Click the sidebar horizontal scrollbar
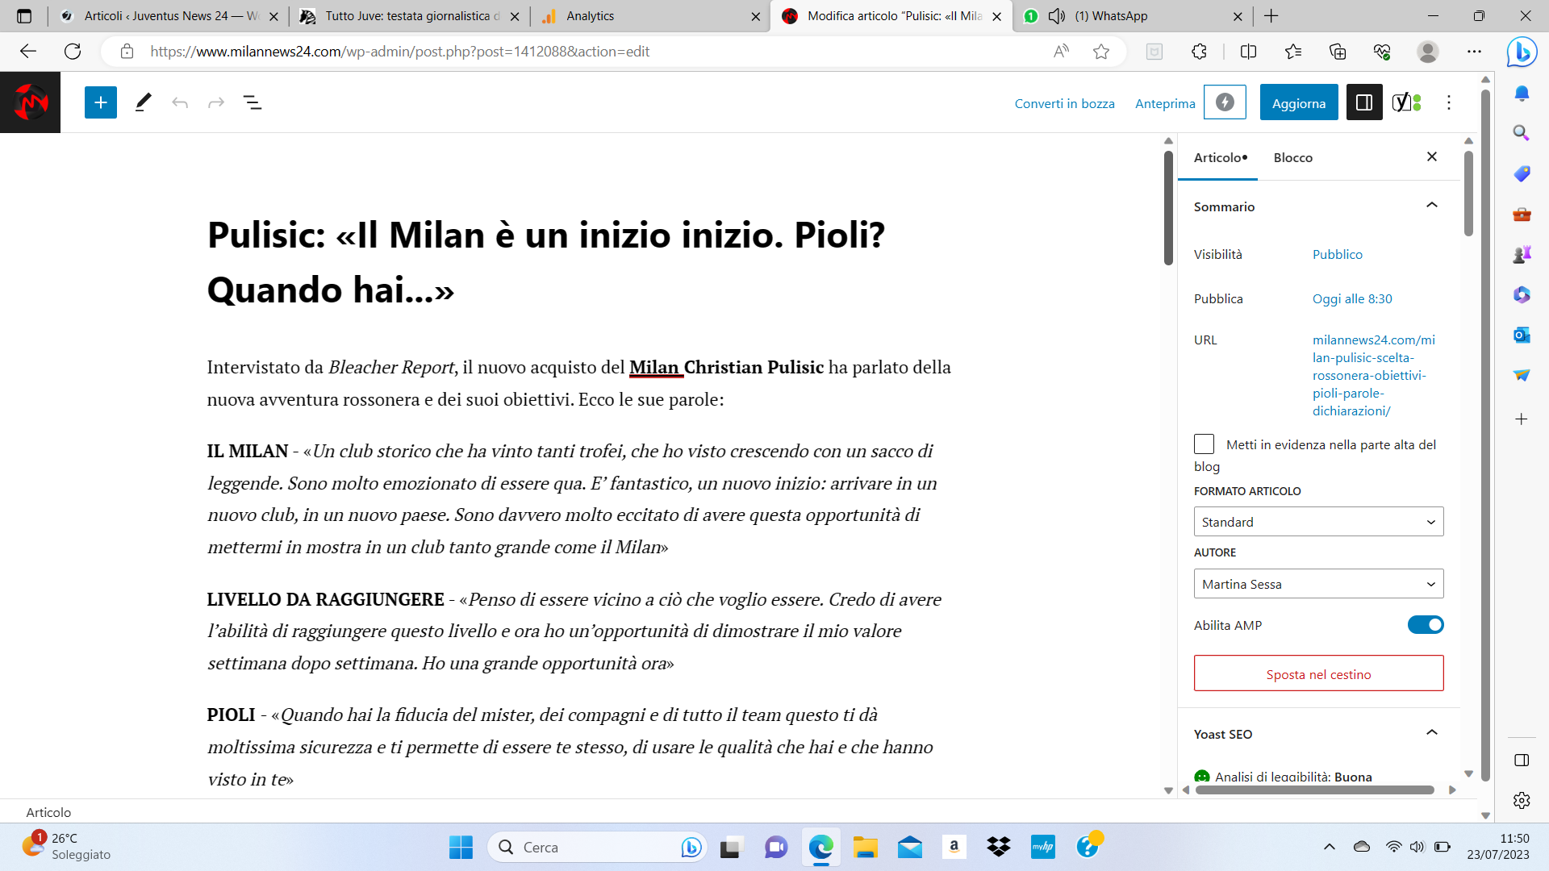The height and width of the screenshot is (871, 1549). (x=1315, y=790)
